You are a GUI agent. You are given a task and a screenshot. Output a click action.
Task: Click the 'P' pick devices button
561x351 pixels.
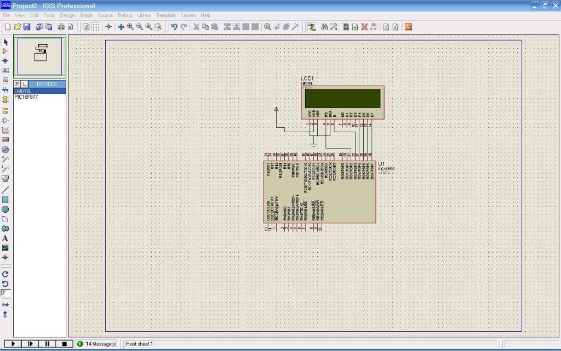click(x=17, y=84)
